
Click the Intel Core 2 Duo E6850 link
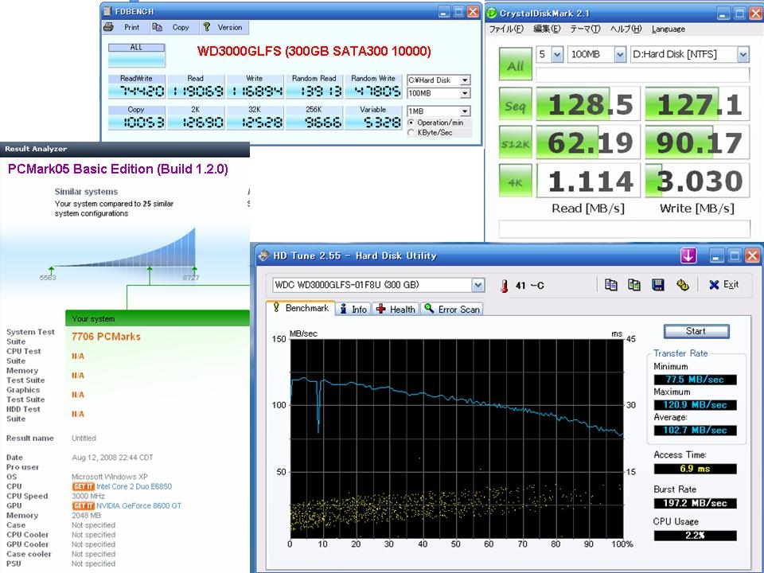coord(133,486)
